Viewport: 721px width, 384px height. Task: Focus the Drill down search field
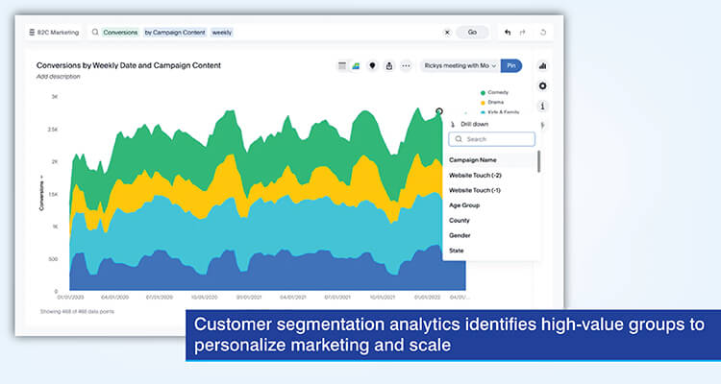point(491,138)
